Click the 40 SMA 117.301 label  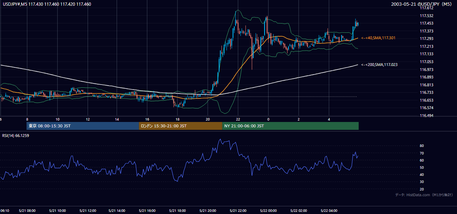coord(378,38)
